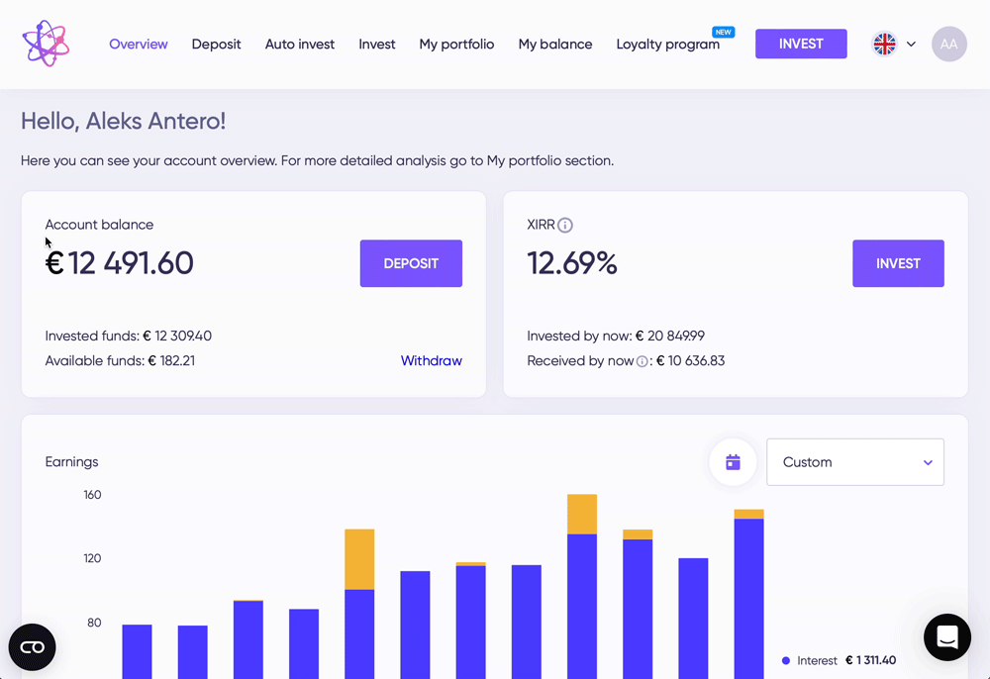Open the round widget at bottom-left
Image resolution: width=990 pixels, height=679 pixels.
pos(33,647)
